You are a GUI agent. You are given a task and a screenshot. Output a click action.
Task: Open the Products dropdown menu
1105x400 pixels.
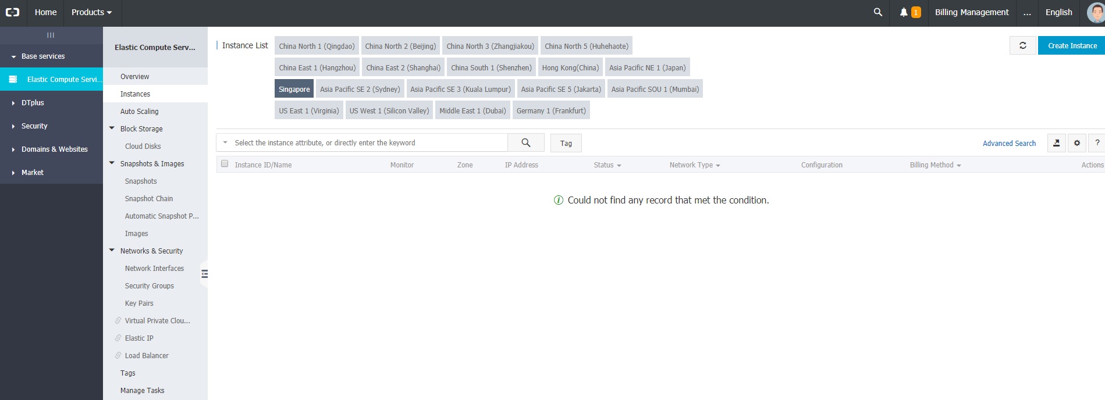pyautogui.click(x=91, y=12)
